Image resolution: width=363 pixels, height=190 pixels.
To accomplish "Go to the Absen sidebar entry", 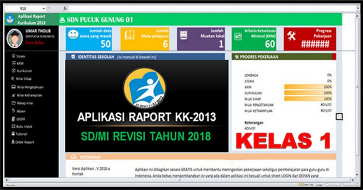I will (18, 111).
